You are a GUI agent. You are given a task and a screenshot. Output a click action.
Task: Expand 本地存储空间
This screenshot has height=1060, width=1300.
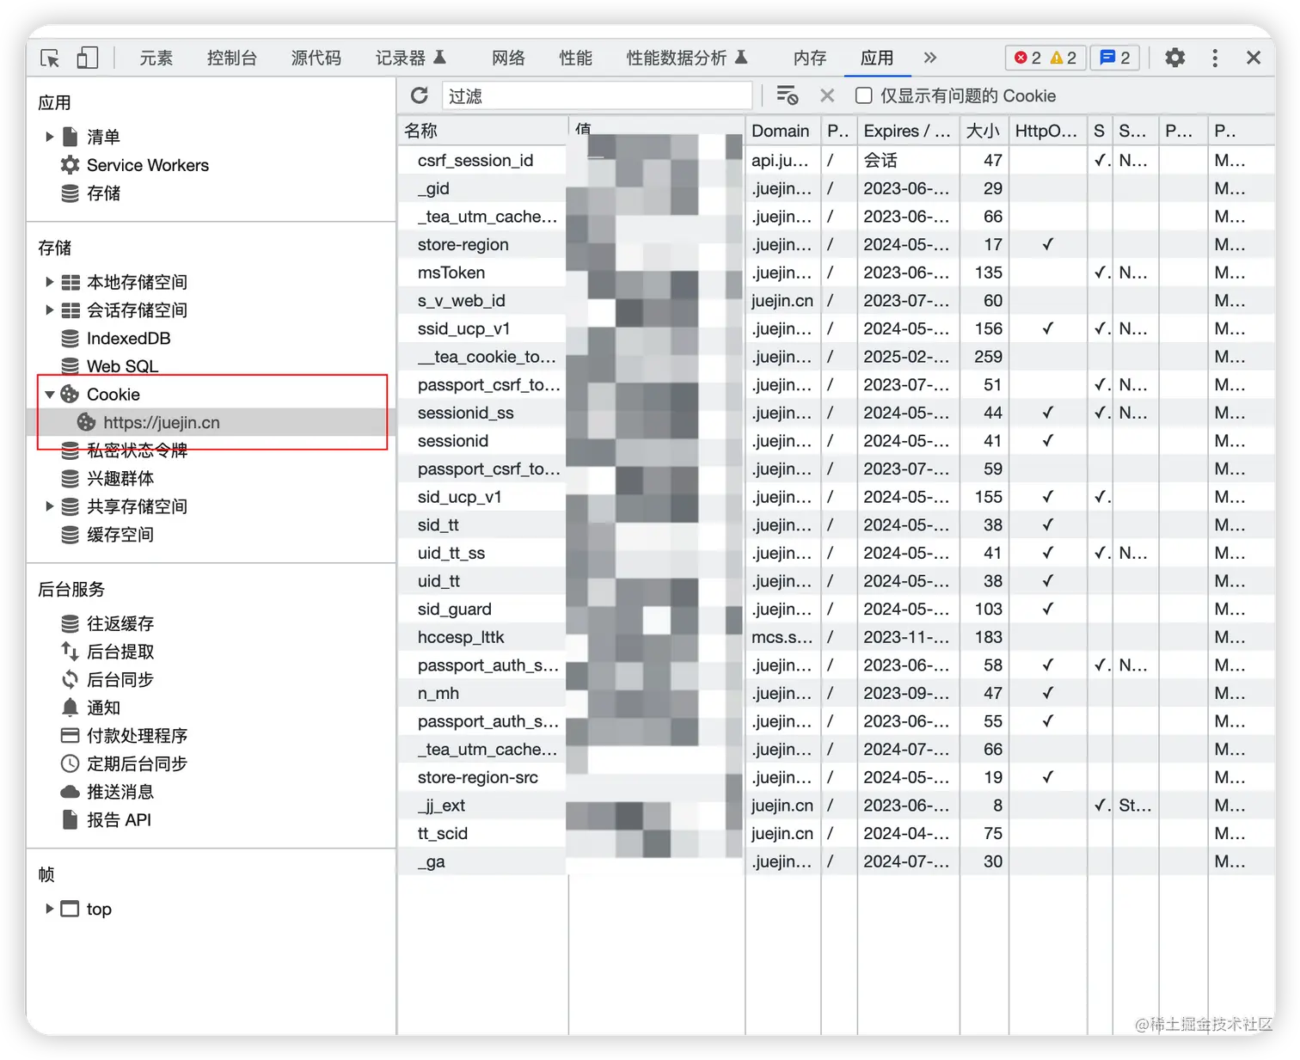point(49,282)
